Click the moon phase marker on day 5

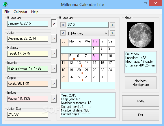[74, 59]
